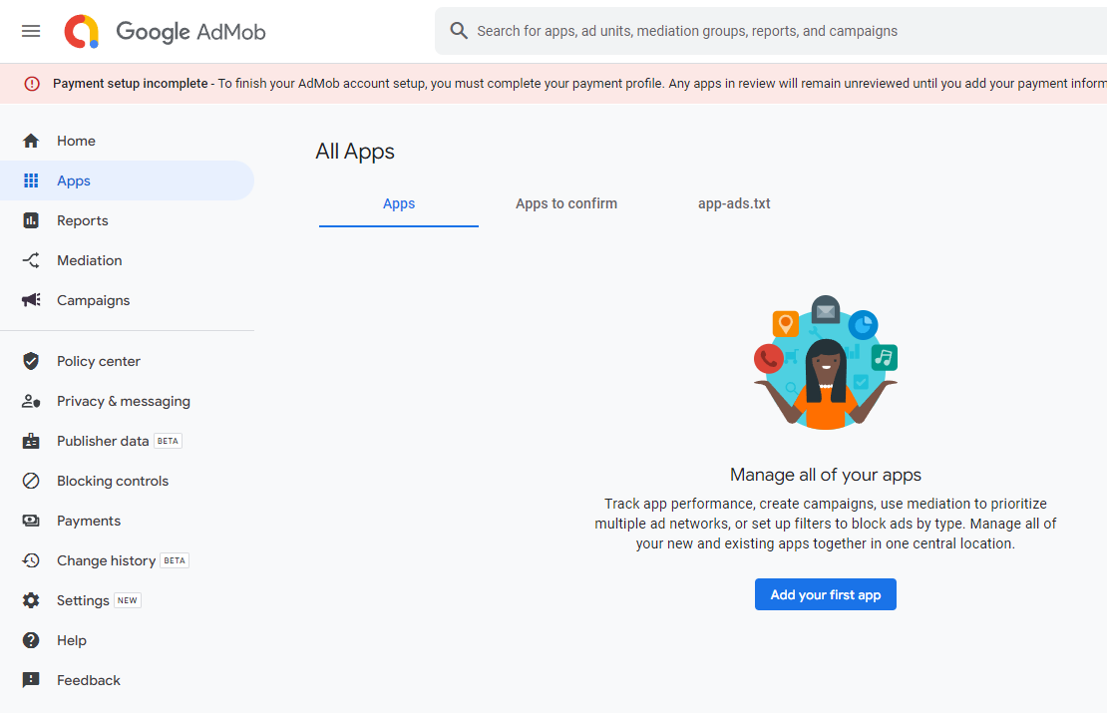Click the Add your first app button
Screen dimensions: 1107x713
[826, 594]
